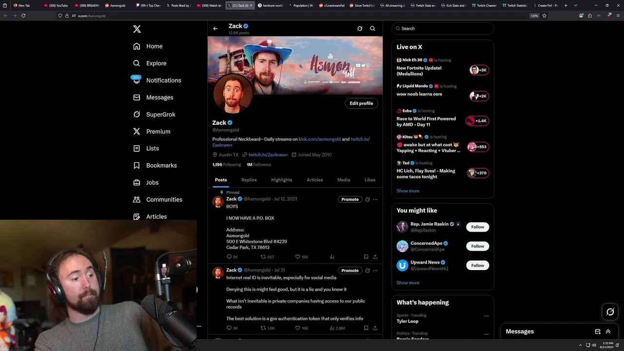Viewport: 624px width, 351px height.
Task: Open Messages in the sidebar
Action: click(153, 97)
